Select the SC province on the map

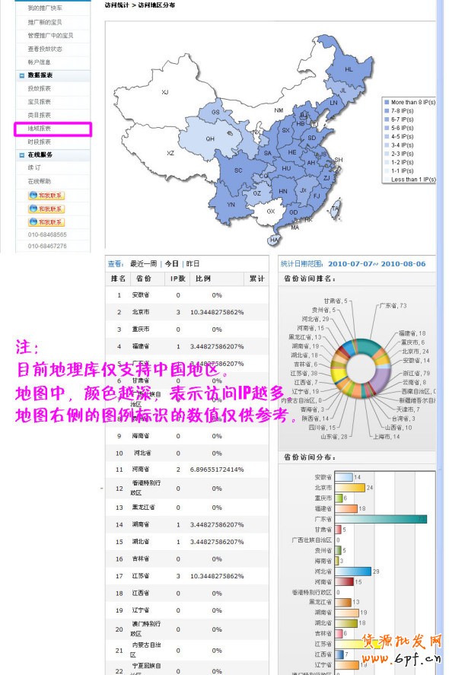[238, 170]
